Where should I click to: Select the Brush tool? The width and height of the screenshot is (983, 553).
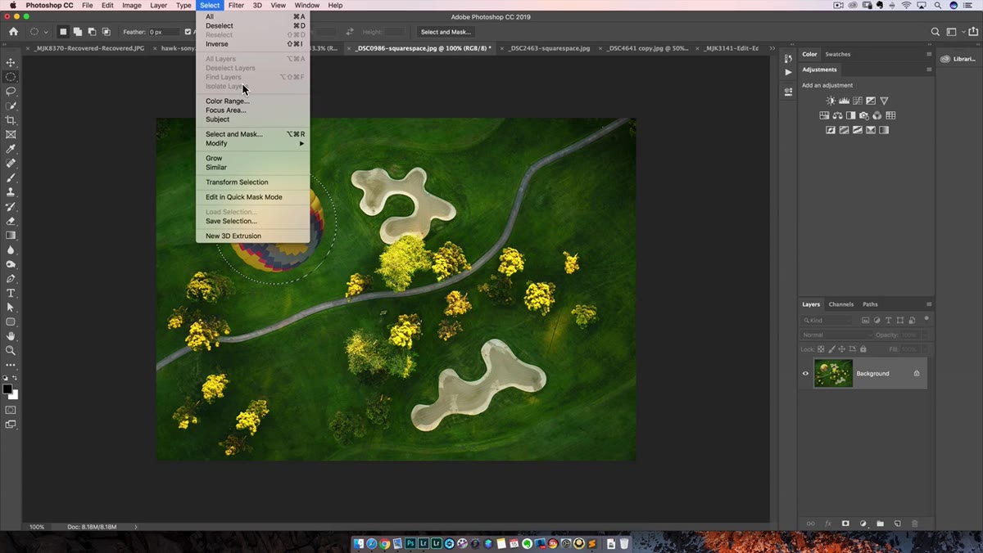(11, 178)
